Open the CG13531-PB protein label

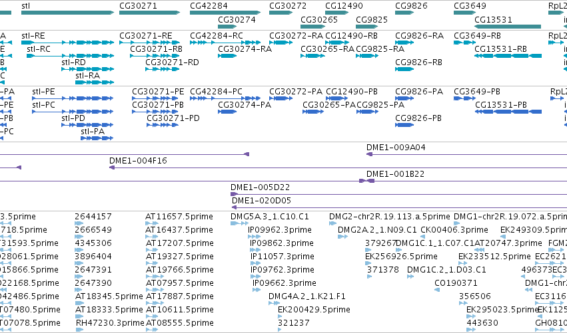pyautogui.click(x=501, y=105)
